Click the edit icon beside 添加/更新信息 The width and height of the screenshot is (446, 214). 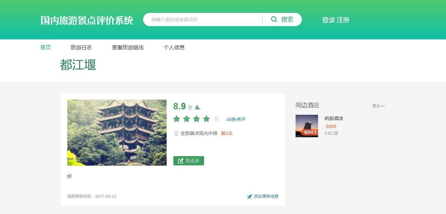click(249, 196)
